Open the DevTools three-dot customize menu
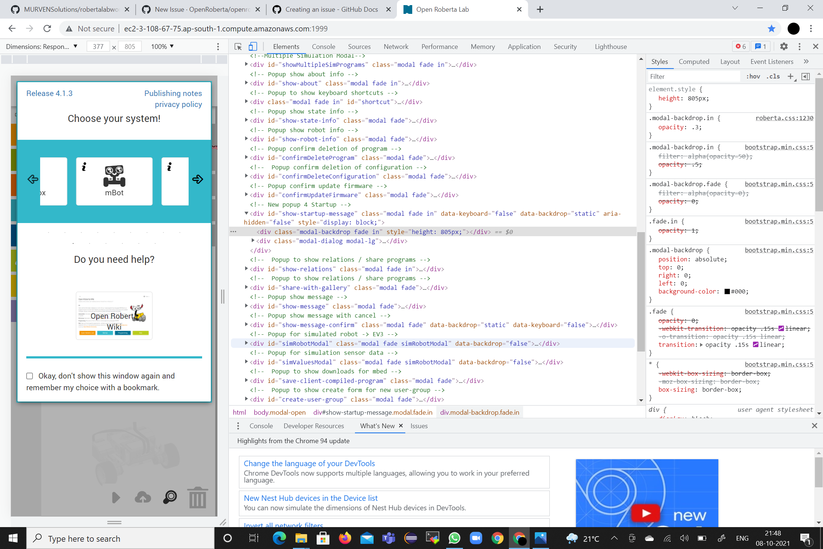This screenshot has width=823, height=549. point(799,46)
